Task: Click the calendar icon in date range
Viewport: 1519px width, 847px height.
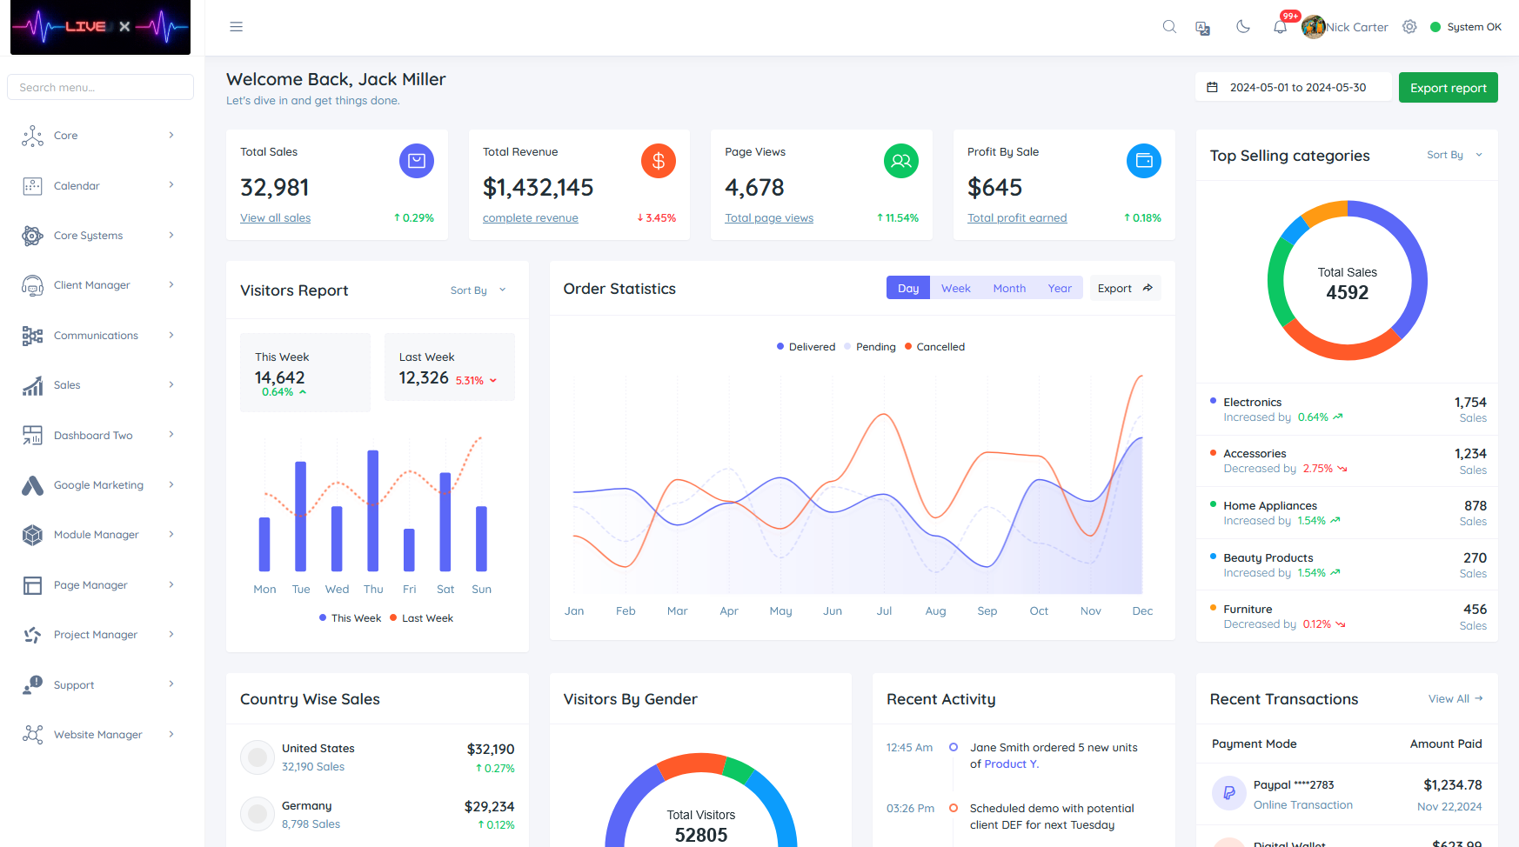Action: [x=1212, y=88]
